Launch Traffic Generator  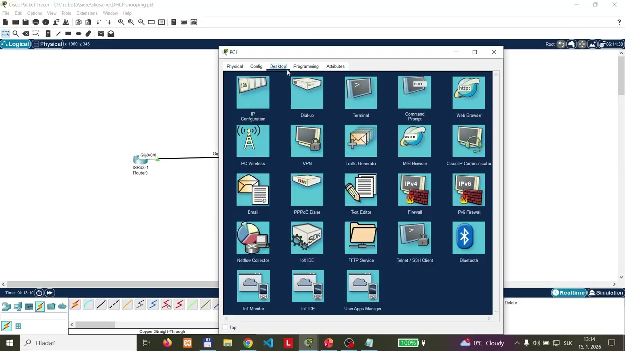(x=361, y=145)
